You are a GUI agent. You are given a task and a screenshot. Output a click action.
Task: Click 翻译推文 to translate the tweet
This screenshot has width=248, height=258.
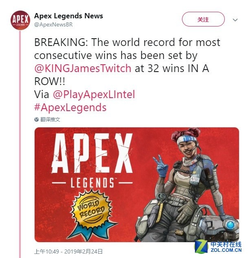(x=50, y=120)
